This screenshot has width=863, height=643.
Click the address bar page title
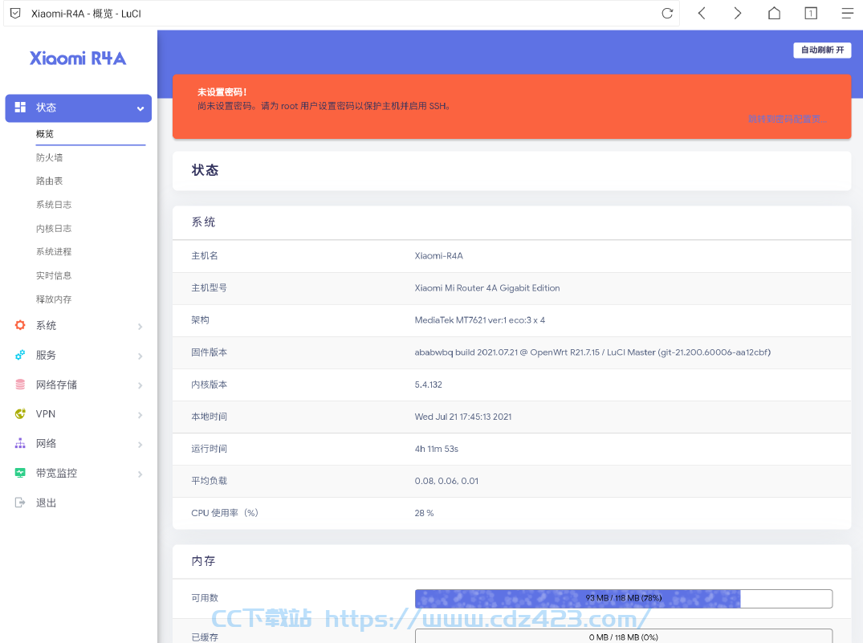(x=87, y=13)
